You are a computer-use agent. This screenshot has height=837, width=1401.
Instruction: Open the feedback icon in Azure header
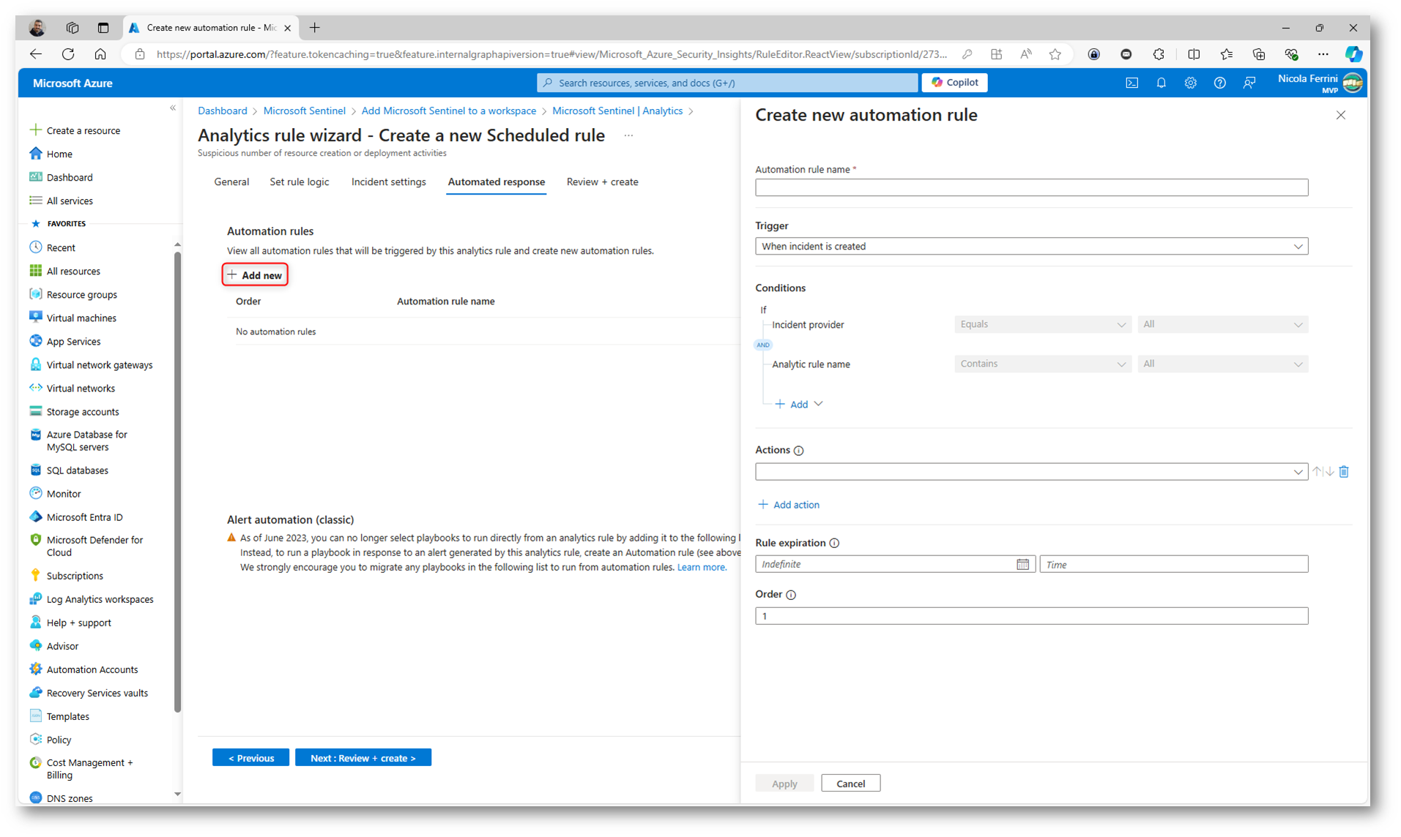pyautogui.click(x=1249, y=83)
